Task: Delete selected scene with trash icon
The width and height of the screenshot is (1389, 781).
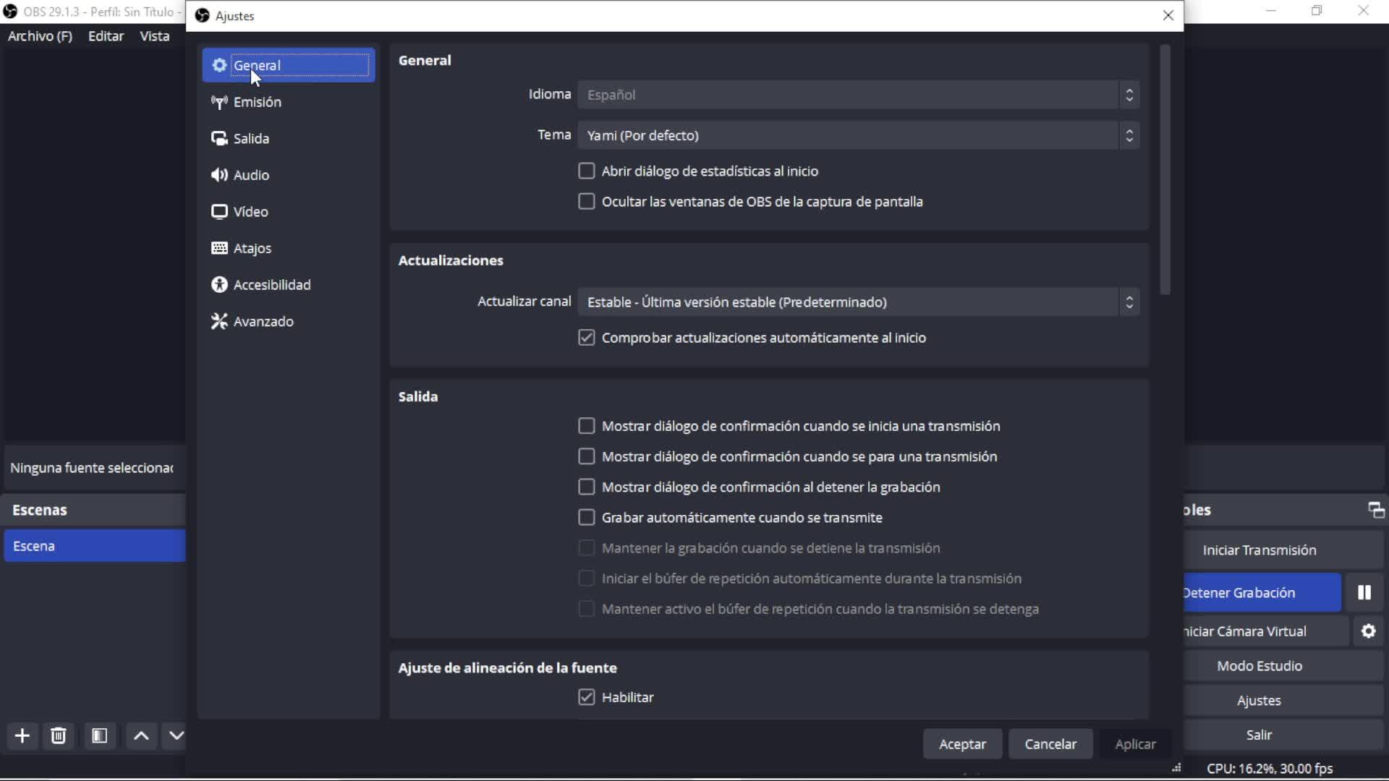Action: [x=59, y=735]
